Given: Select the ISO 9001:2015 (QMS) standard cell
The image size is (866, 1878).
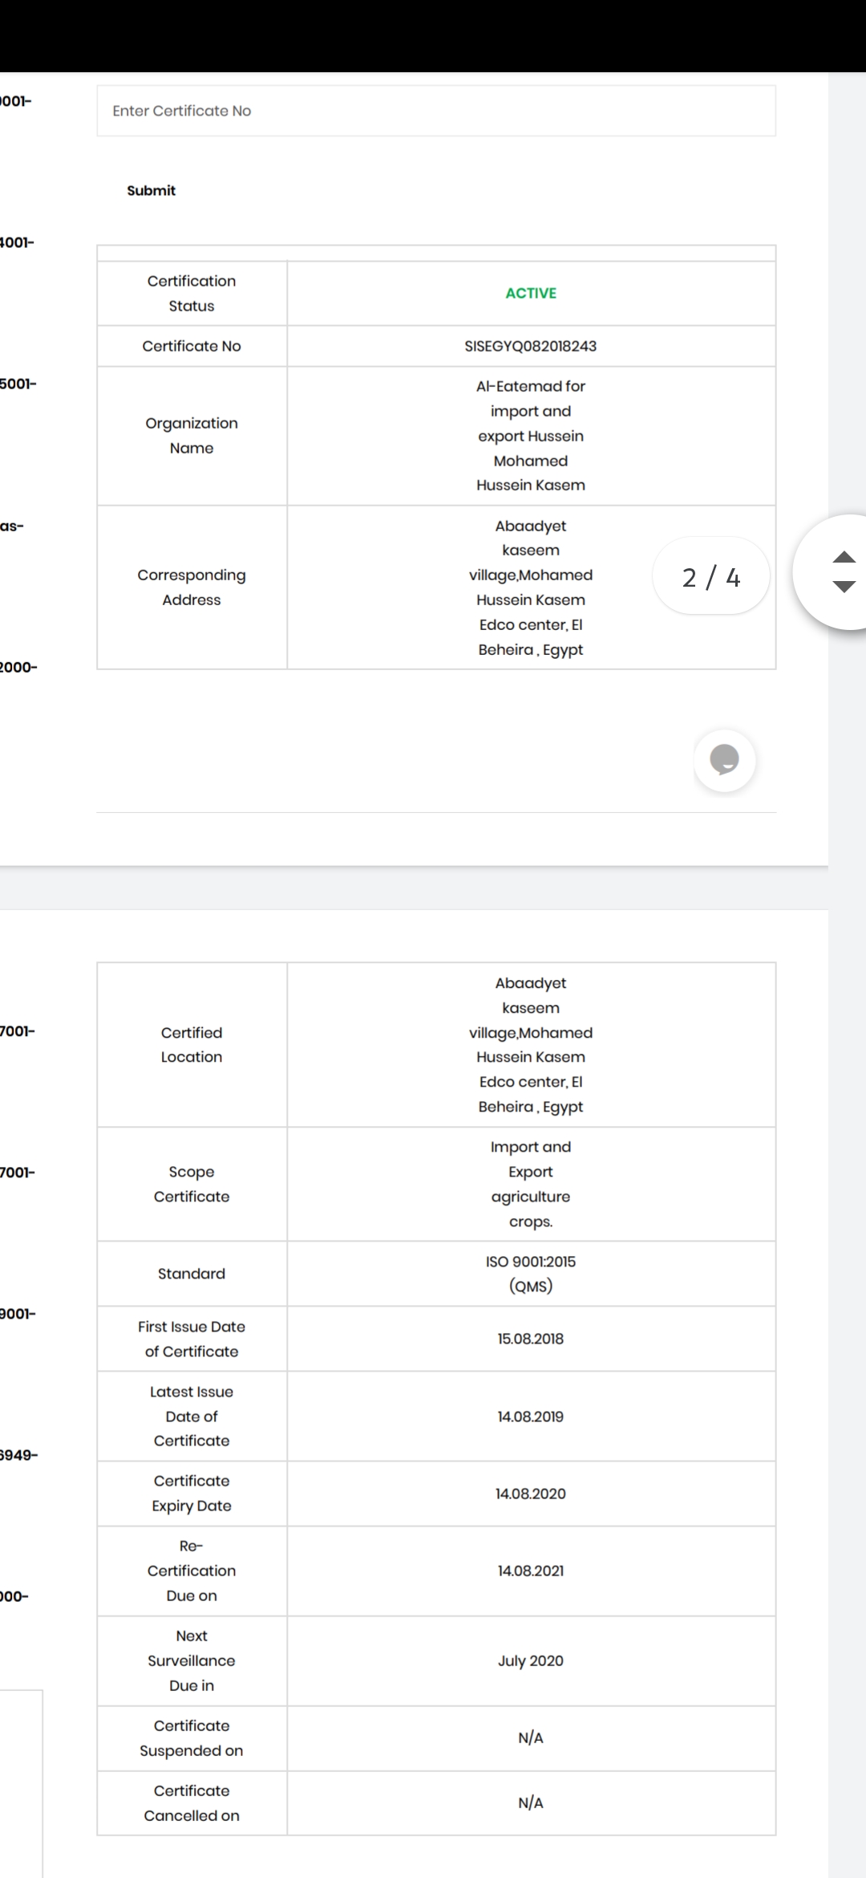Looking at the screenshot, I should click(x=531, y=1274).
